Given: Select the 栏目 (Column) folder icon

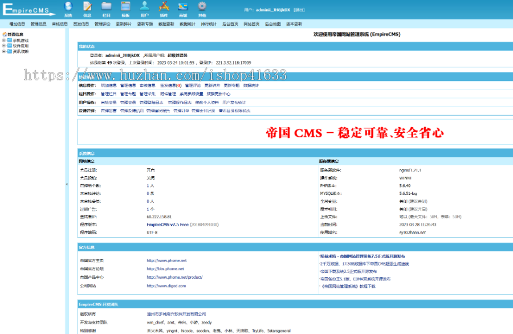Looking at the screenshot, I should (107, 7).
